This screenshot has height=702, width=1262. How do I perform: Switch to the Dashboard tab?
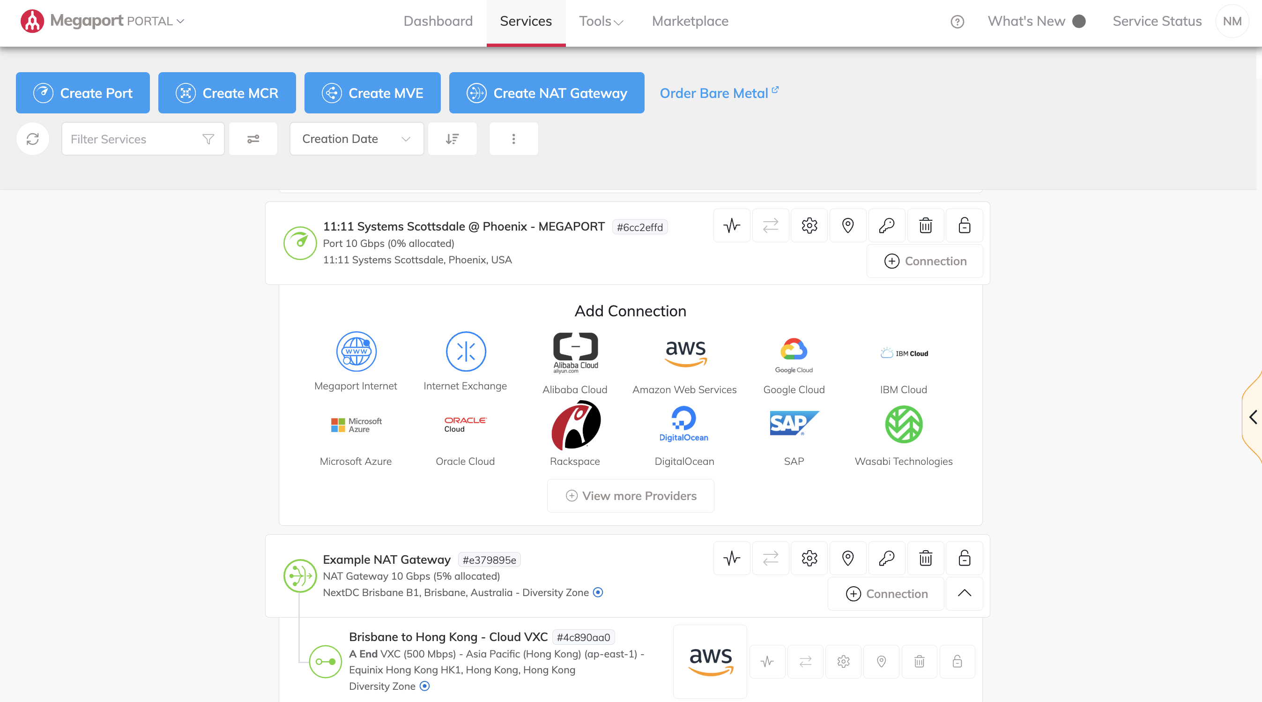click(438, 21)
